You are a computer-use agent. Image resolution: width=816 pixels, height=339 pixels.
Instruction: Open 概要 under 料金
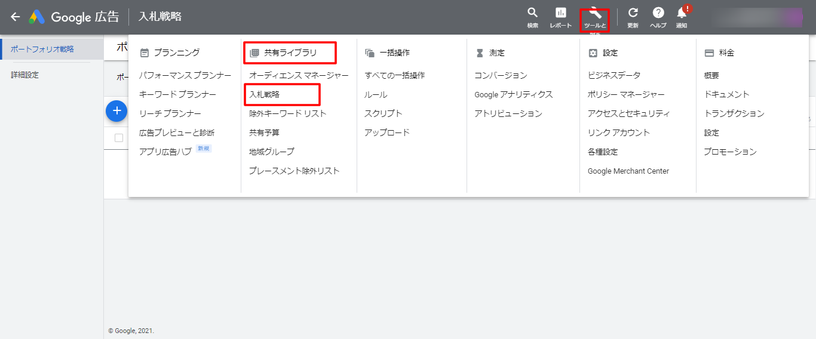(x=711, y=75)
